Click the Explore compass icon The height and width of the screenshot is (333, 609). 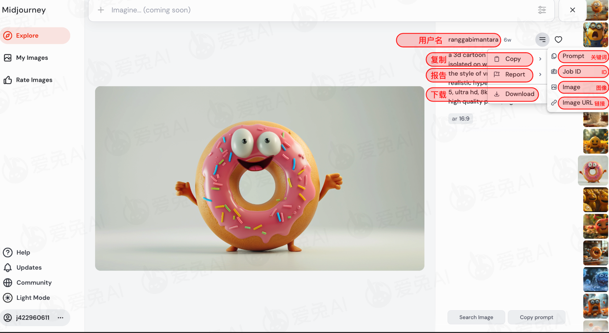tap(8, 36)
